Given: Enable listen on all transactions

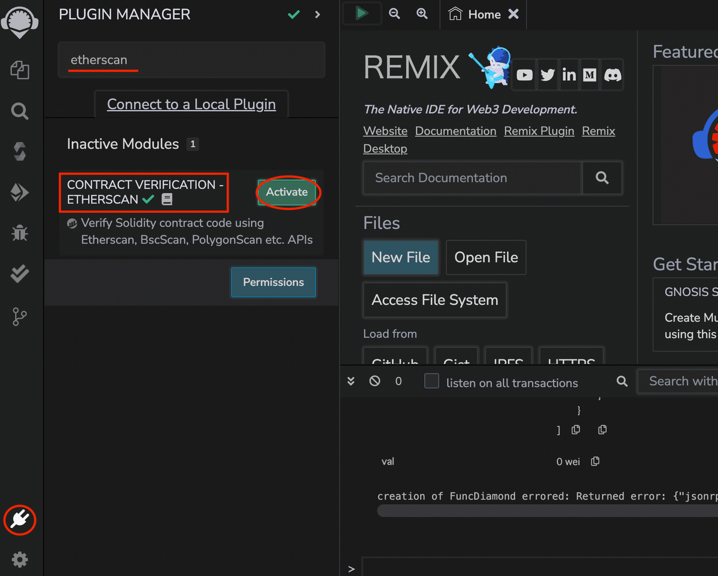Looking at the screenshot, I should pyautogui.click(x=431, y=381).
